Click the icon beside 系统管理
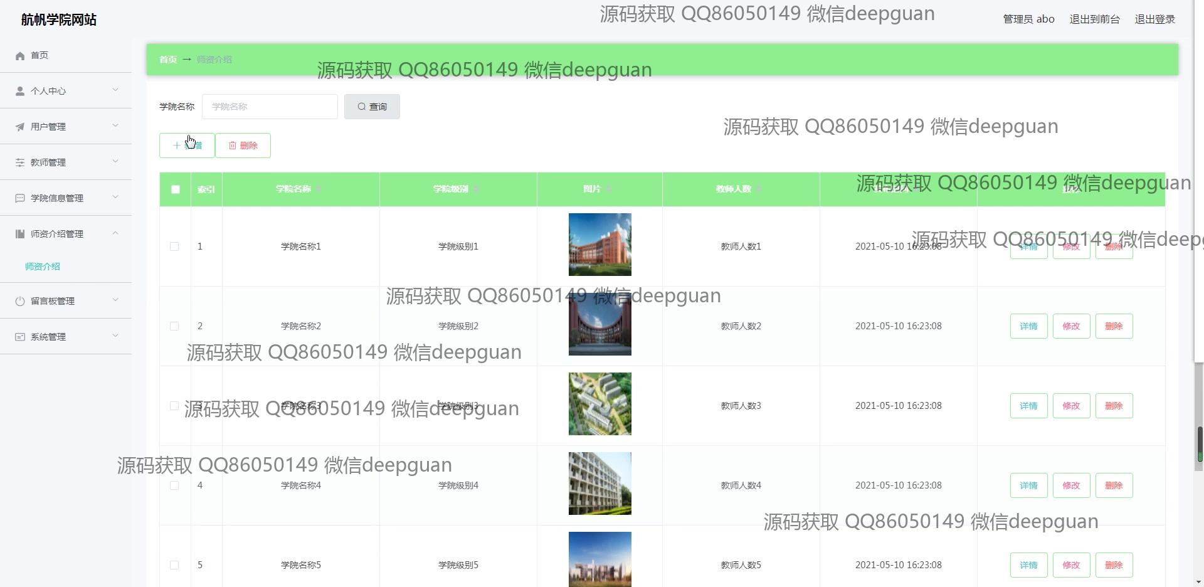 pyautogui.click(x=20, y=337)
